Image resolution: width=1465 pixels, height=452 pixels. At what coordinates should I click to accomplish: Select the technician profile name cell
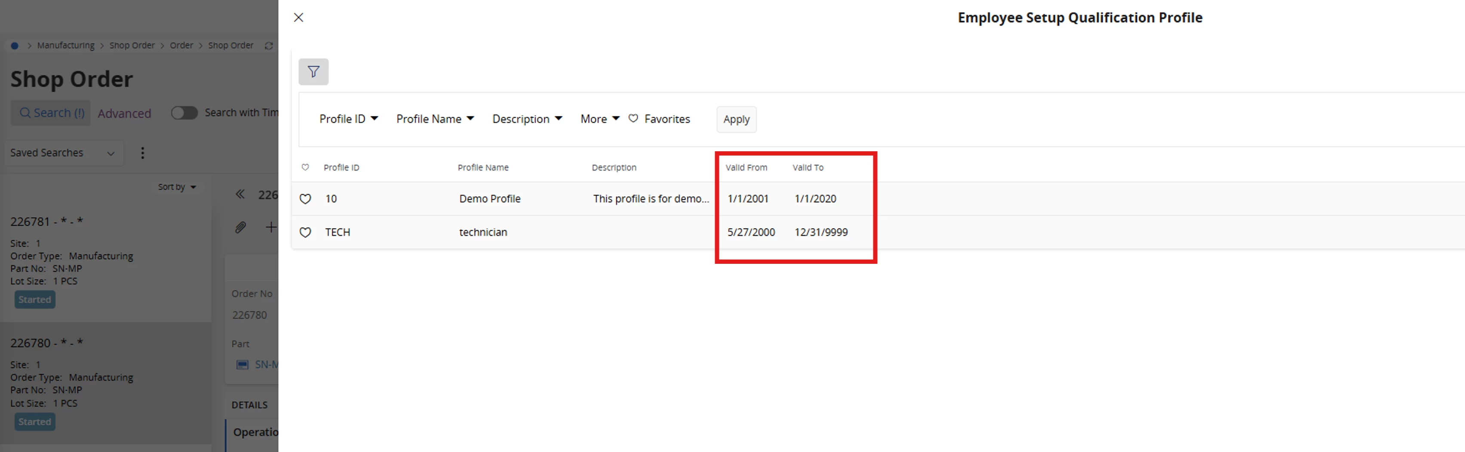483,232
